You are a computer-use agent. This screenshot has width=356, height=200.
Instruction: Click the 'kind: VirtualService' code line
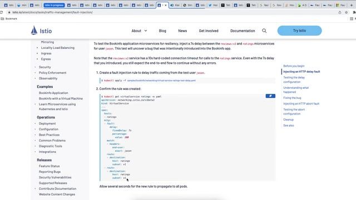pyautogui.click(x=115, y=103)
